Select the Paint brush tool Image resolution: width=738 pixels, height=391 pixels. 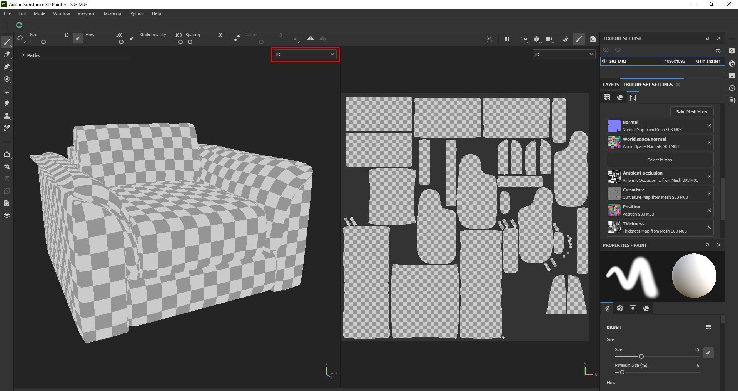click(7, 42)
